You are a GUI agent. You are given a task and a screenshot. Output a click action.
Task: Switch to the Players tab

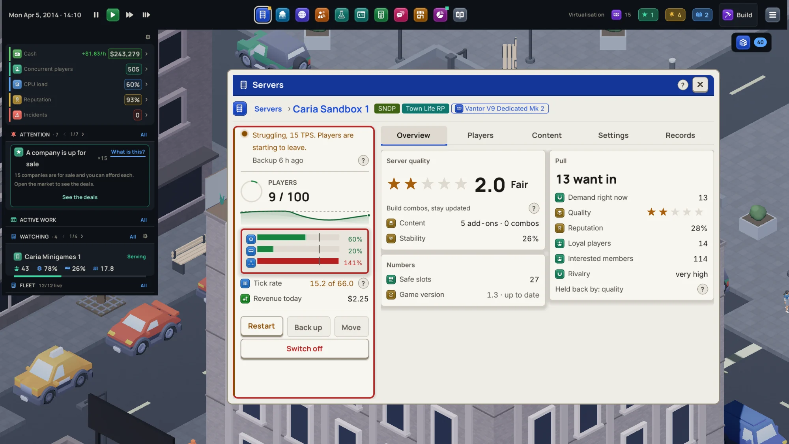(480, 135)
